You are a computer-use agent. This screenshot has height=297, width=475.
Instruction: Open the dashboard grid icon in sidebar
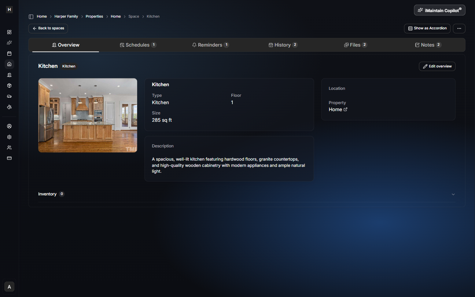(x=9, y=32)
